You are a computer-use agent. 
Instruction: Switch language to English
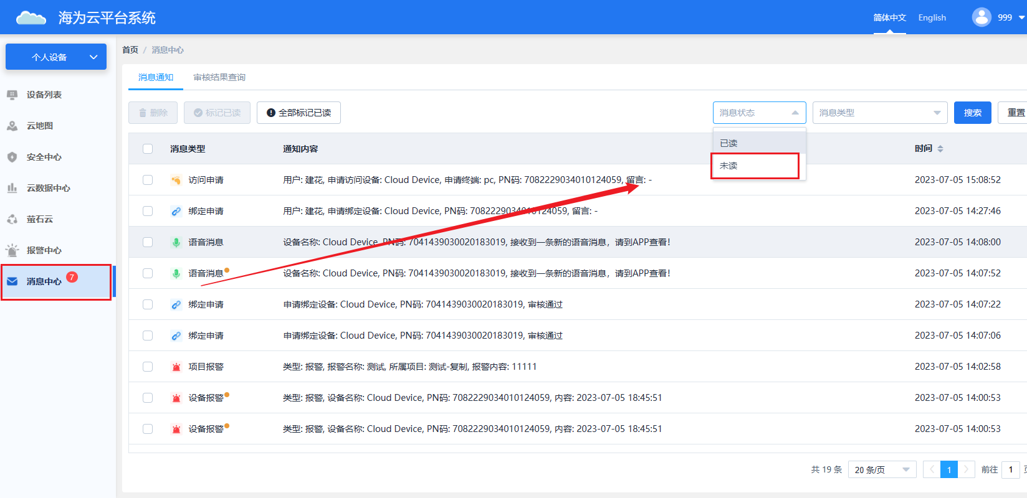pos(932,17)
